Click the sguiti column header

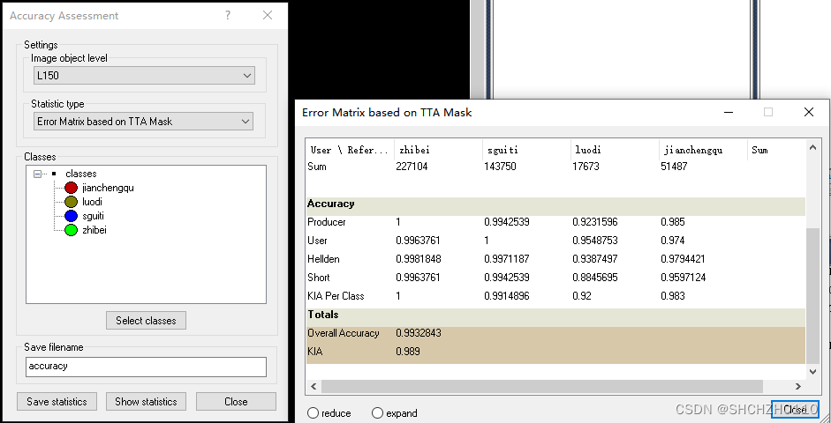pos(526,150)
